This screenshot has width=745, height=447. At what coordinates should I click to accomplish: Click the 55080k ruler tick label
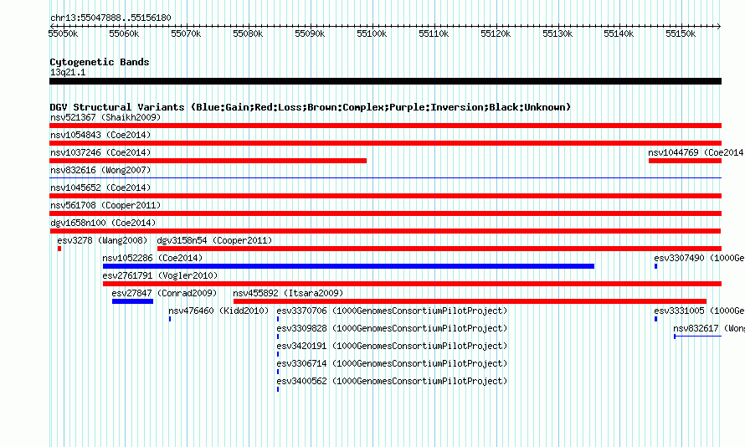pyautogui.click(x=248, y=33)
